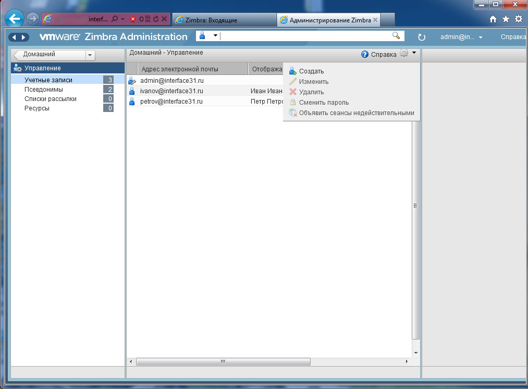Select Ресурсы in sidebar
This screenshot has width=528, height=389.
click(68, 108)
